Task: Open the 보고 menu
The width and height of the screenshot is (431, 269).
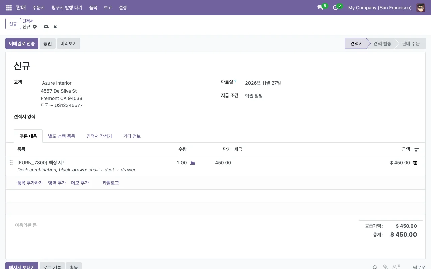Action: (108, 7)
